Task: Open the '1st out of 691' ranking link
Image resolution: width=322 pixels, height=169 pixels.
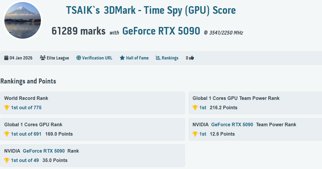Action: tap(26, 134)
